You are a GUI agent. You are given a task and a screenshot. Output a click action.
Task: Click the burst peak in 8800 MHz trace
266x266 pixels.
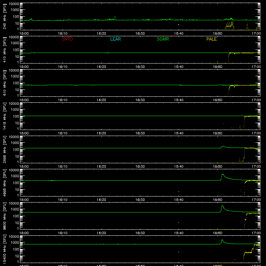[222, 205]
